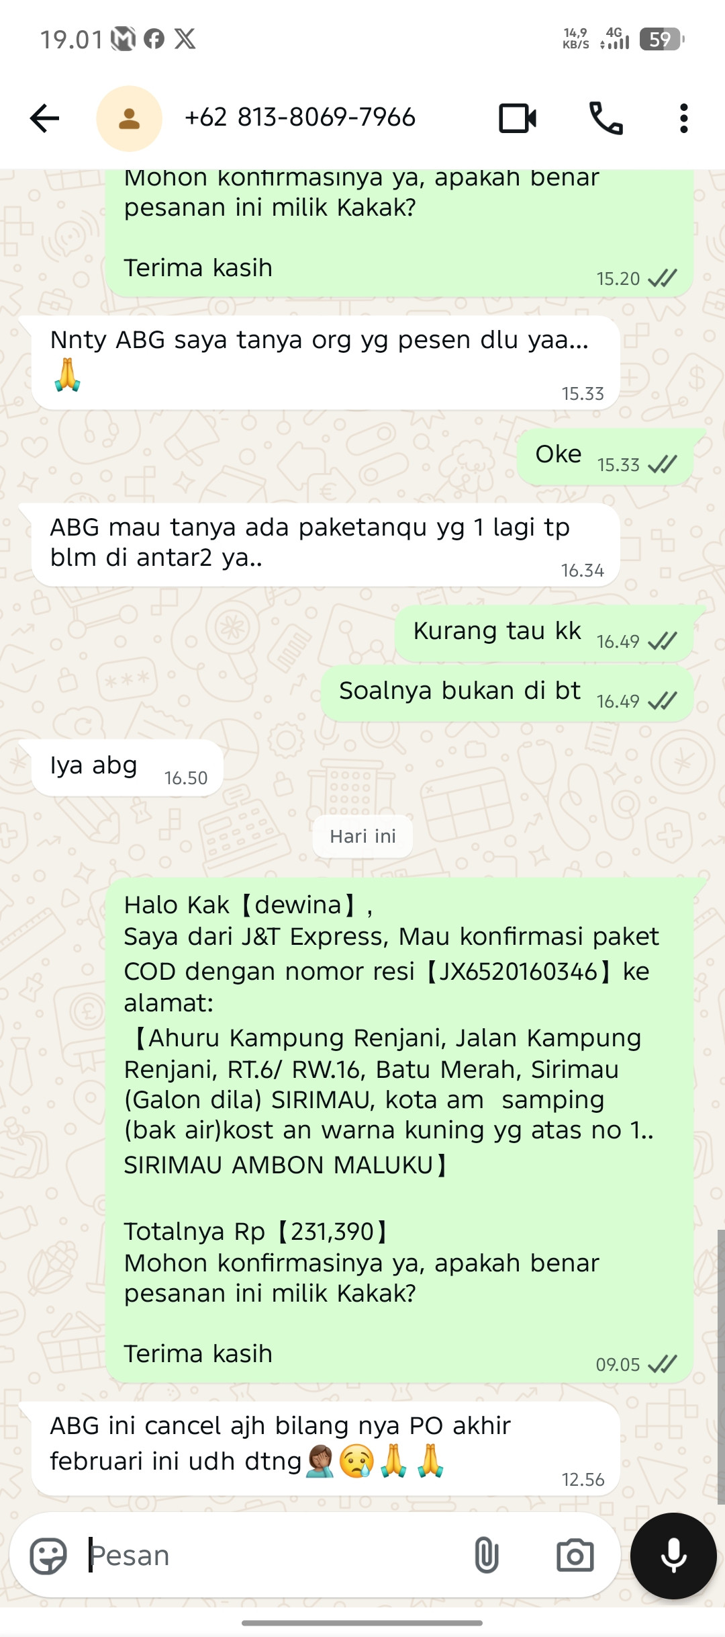Tap the paperclip attachment icon
The height and width of the screenshot is (1637, 725).
[x=487, y=1556]
